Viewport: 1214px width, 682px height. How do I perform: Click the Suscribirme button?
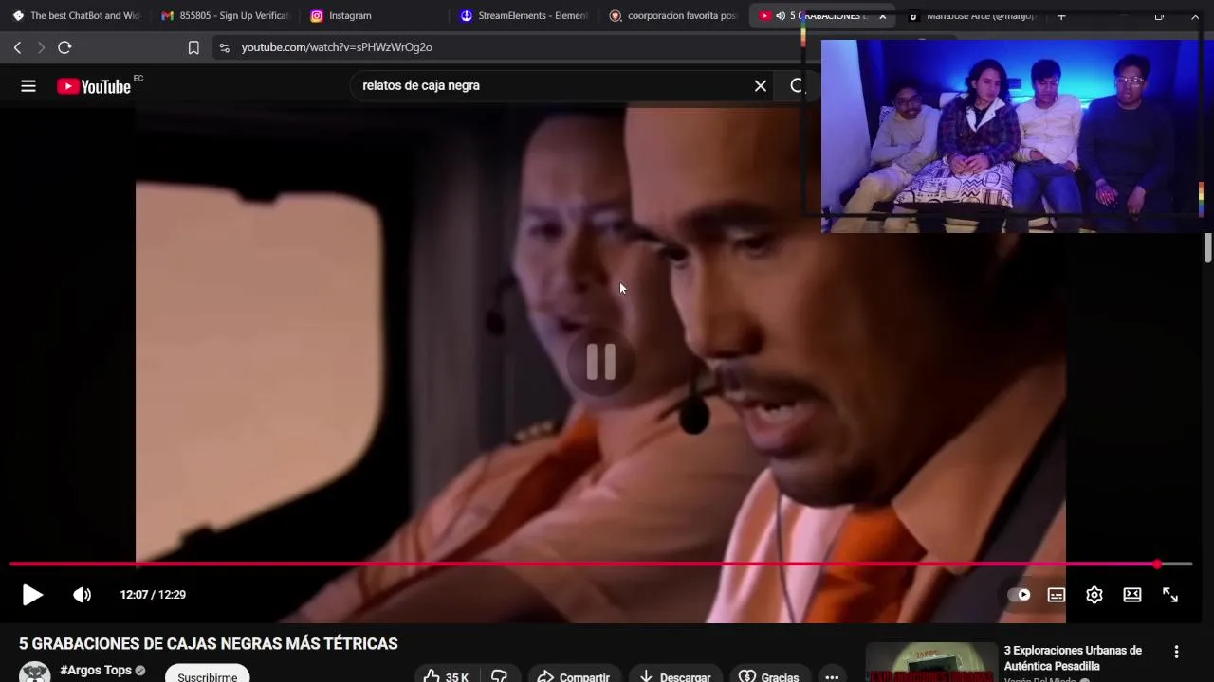(x=207, y=674)
